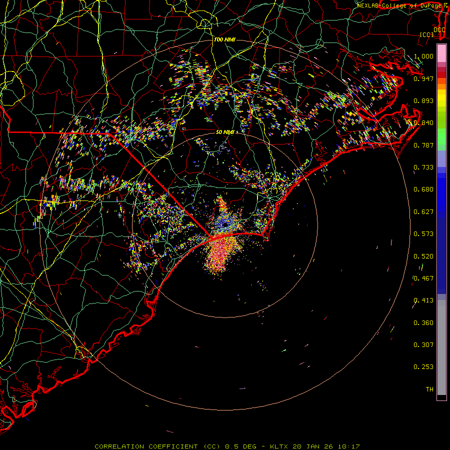Image resolution: width=450 pixels, height=450 pixels.
Task: Click the KLTX radar site at the ring center
Action: [x=225, y=224]
